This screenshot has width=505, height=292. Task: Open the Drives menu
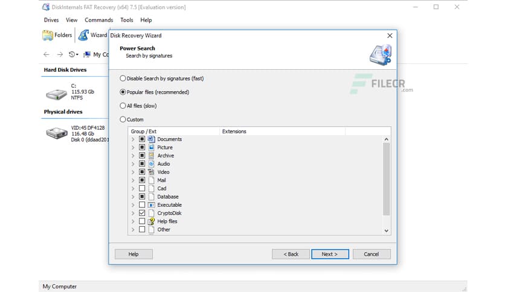coord(51,20)
